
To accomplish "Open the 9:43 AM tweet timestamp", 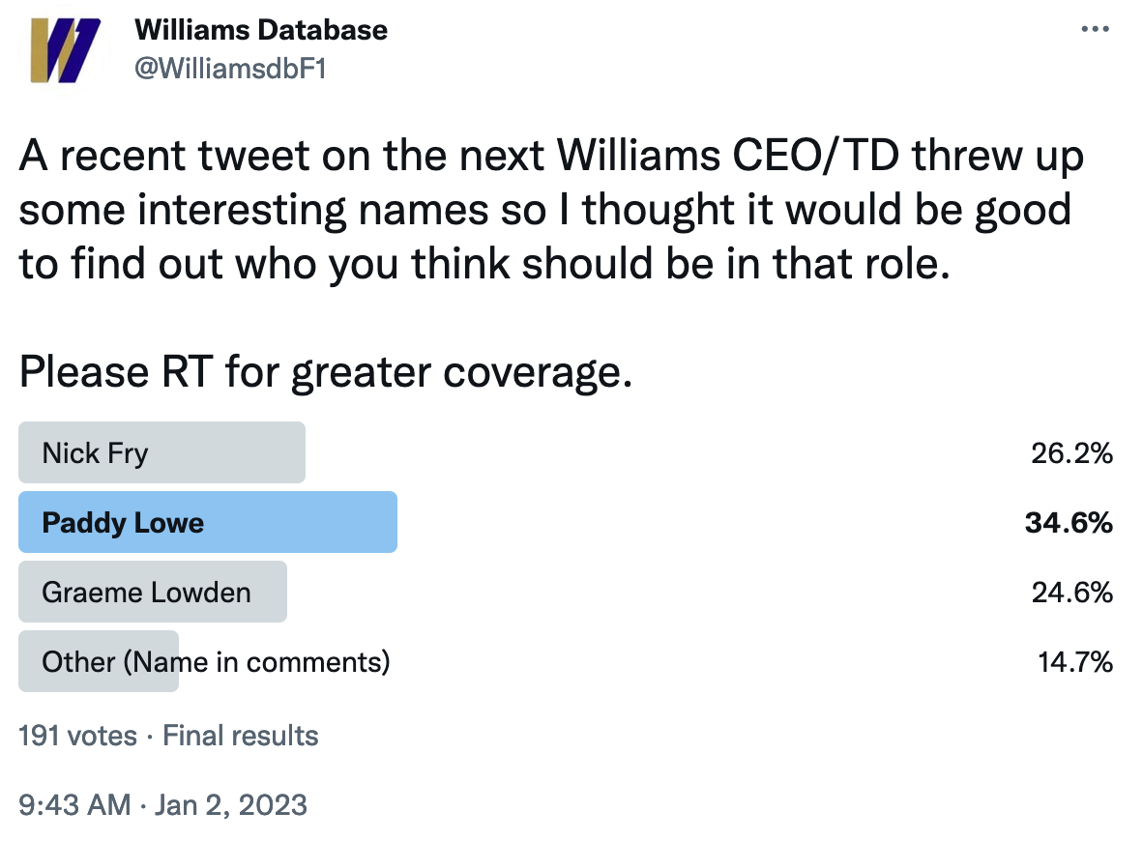I will click(75, 804).
